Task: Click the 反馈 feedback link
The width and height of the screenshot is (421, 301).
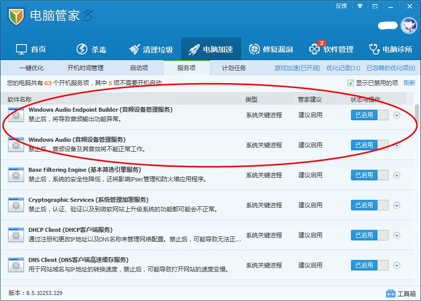Action: point(341,6)
